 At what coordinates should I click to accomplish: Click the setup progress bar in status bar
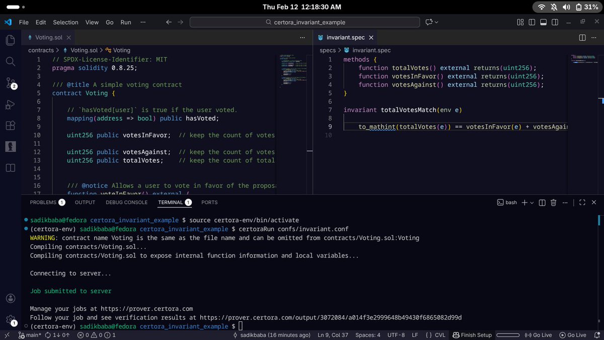[x=508, y=335]
